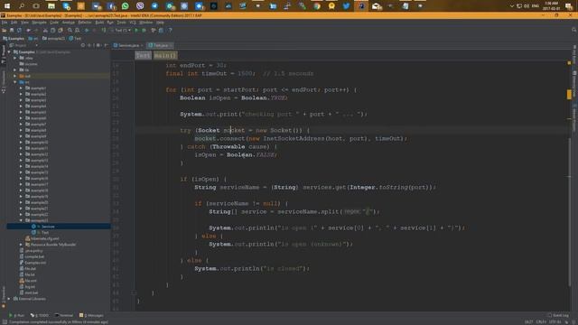Image resolution: width=578 pixels, height=325 pixels.
Task: Expand the Resource Bundle 'MyBundle' node
Action: pos(21,245)
